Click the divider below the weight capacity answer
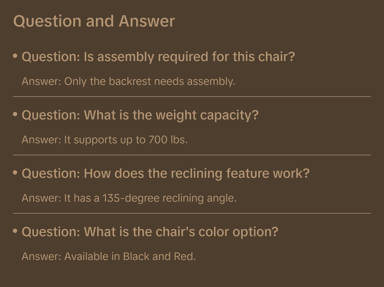Viewport: 384px width, 287px height. coord(192,155)
